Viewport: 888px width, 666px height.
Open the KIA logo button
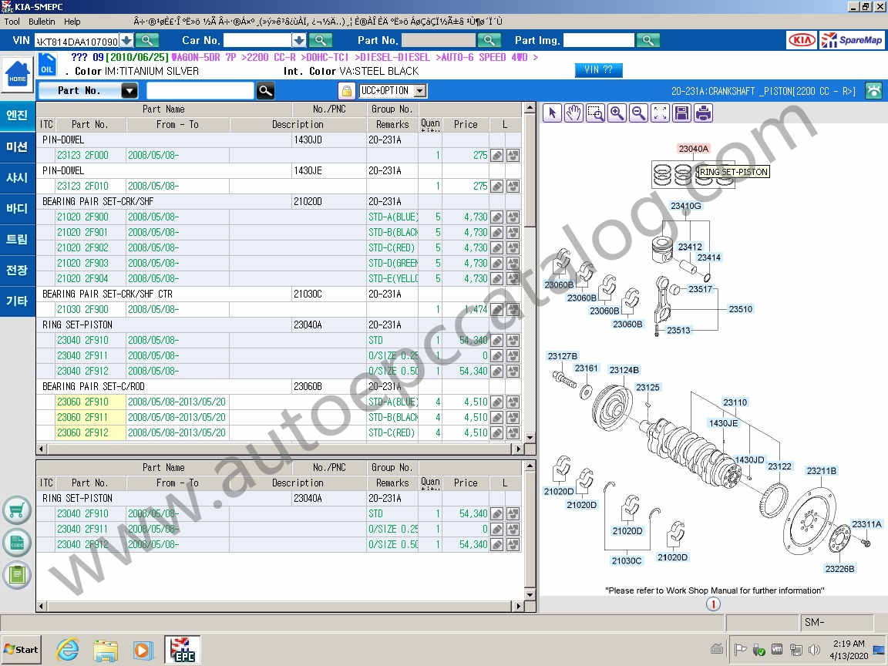tap(802, 40)
